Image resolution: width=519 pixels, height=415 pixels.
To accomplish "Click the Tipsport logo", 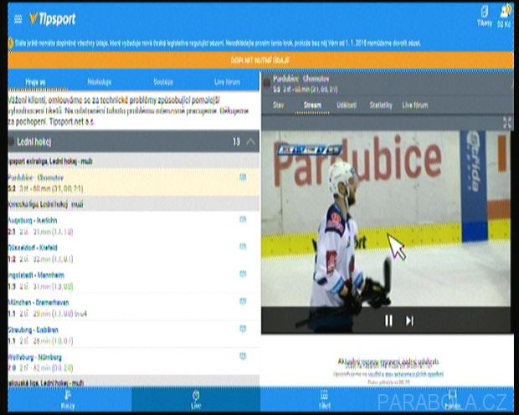I will coord(53,19).
